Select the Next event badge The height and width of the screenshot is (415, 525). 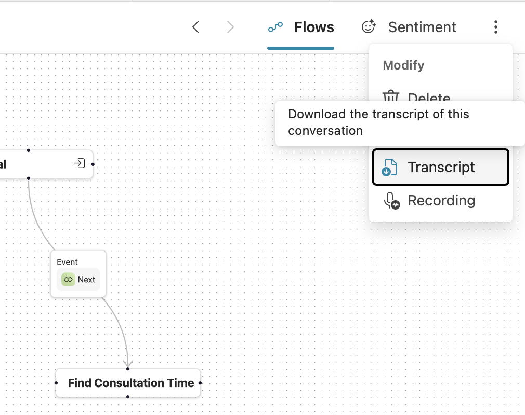pos(78,280)
